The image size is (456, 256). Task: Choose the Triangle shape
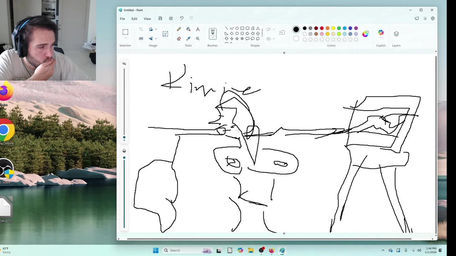click(x=258, y=28)
